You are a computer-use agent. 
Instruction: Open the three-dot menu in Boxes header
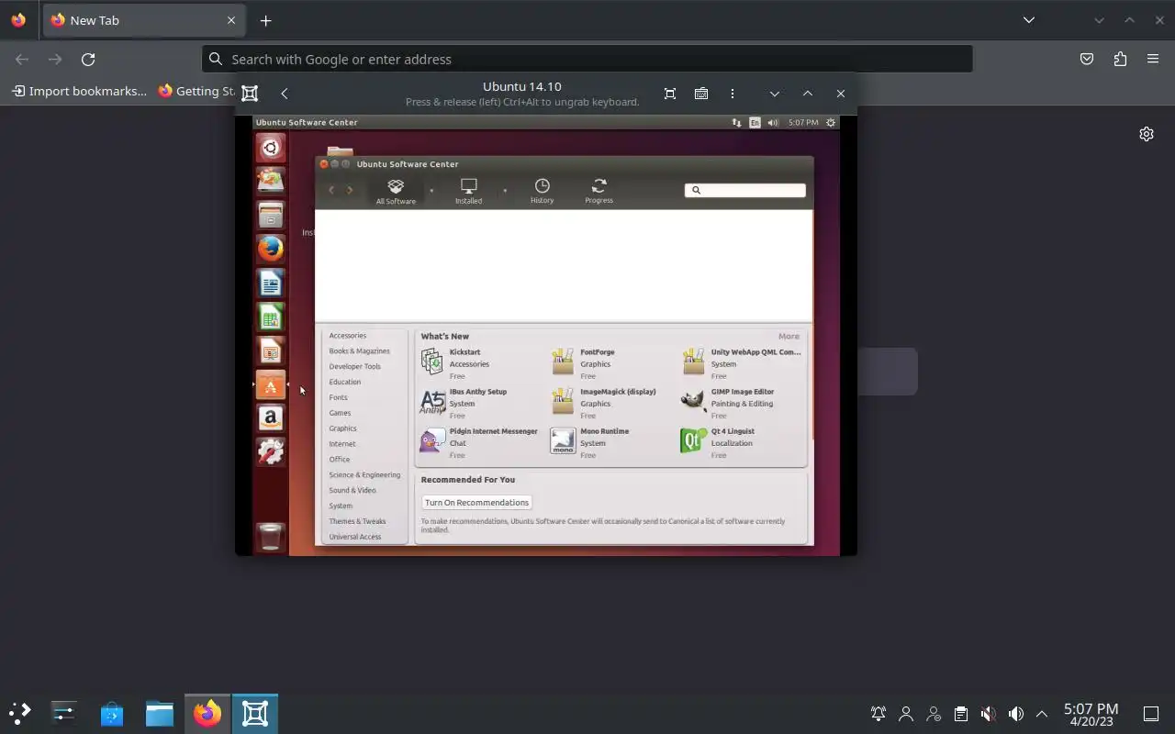coord(732,94)
